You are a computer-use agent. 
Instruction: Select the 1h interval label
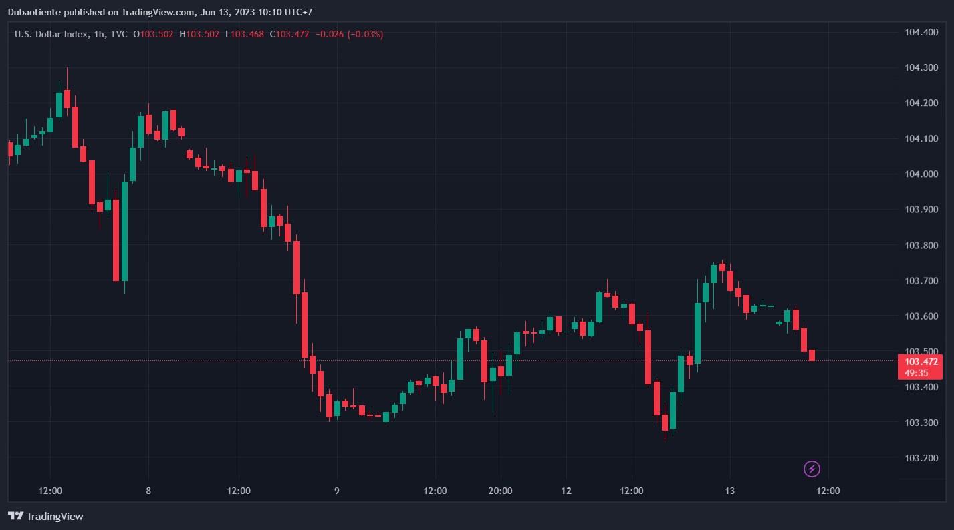pos(99,34)
